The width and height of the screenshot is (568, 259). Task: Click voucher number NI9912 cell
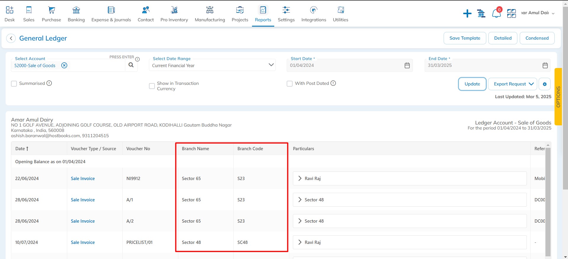pos(133,178)
